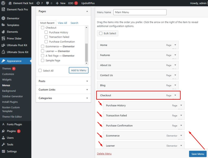Click the Menu Name input field
Image resolution: width=208 pixels, height=158 pixels.
140,12
